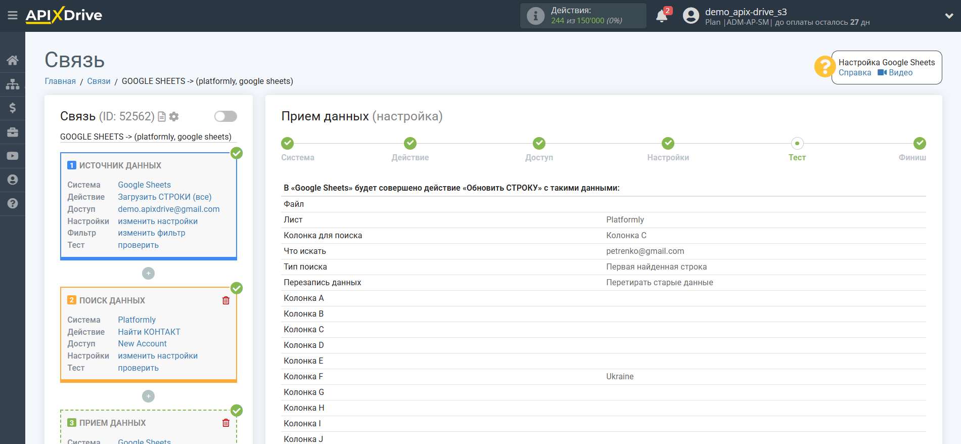Open the Справка link
The image size is (961, 444).
tap(855, 72)
